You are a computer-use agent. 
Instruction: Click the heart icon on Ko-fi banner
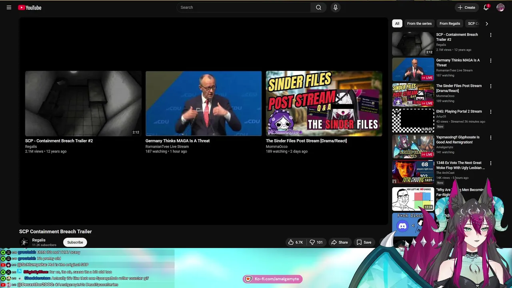249,279
